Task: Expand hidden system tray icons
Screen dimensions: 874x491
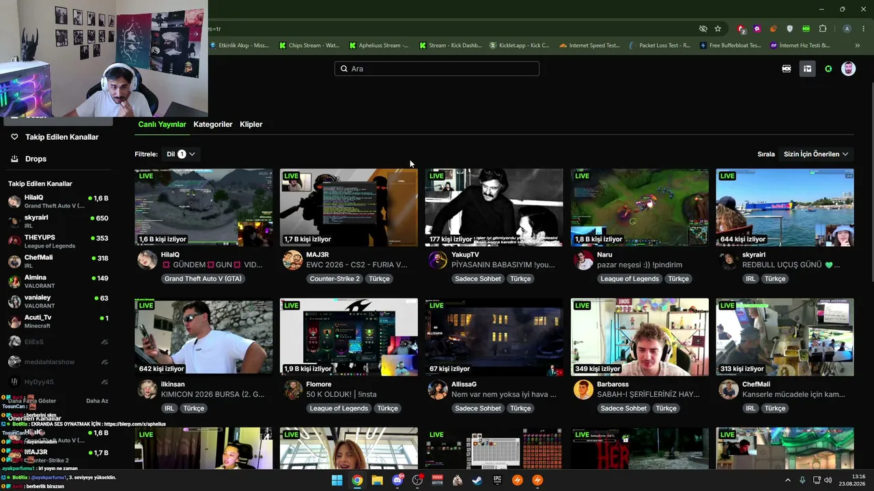Action: [787, 480]
